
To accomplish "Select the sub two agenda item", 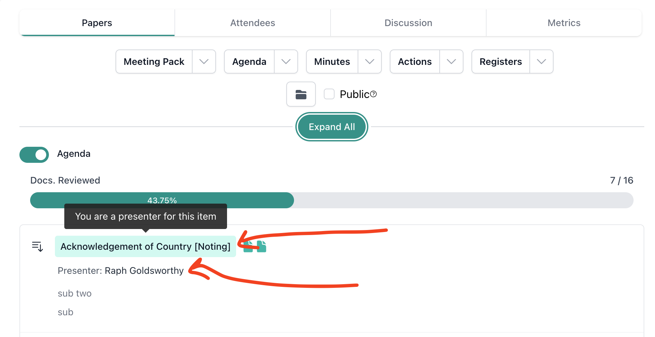I will [x=75, y=293].
